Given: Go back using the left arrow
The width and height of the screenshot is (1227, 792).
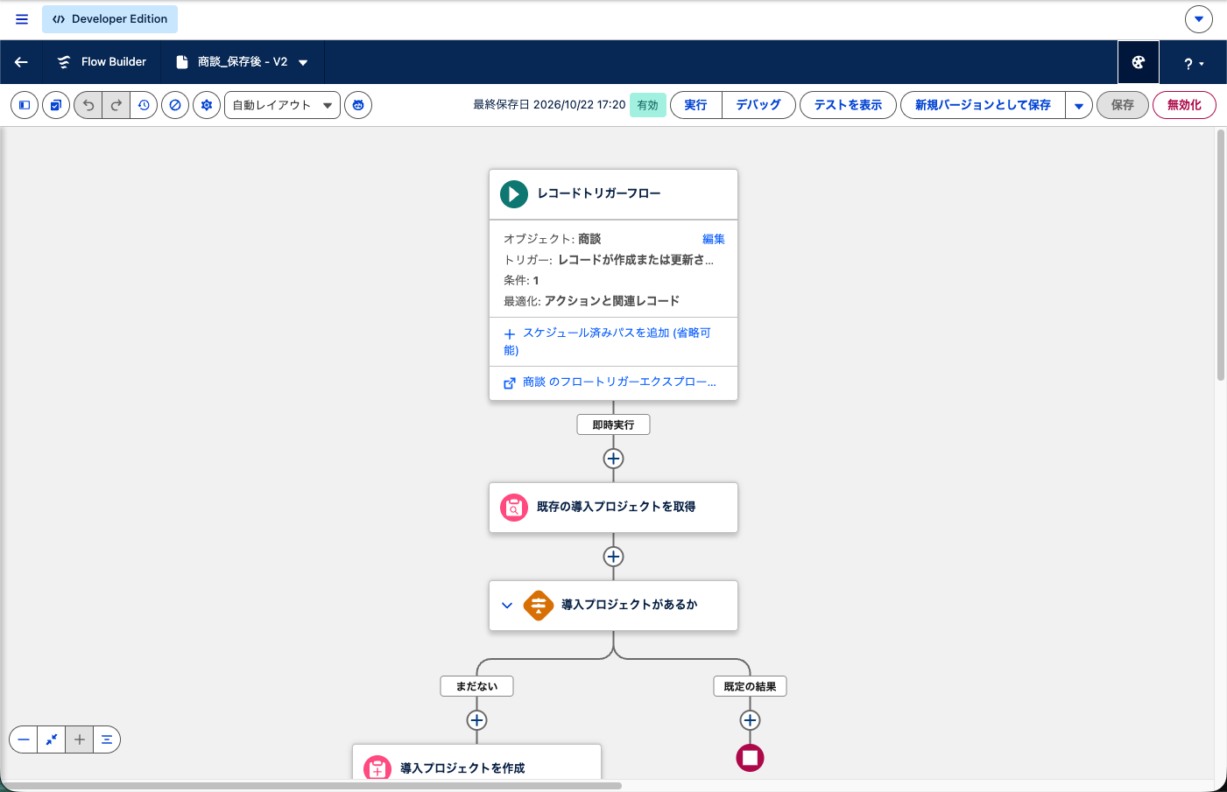Looking at the screenshot, I should pos(21,62).
